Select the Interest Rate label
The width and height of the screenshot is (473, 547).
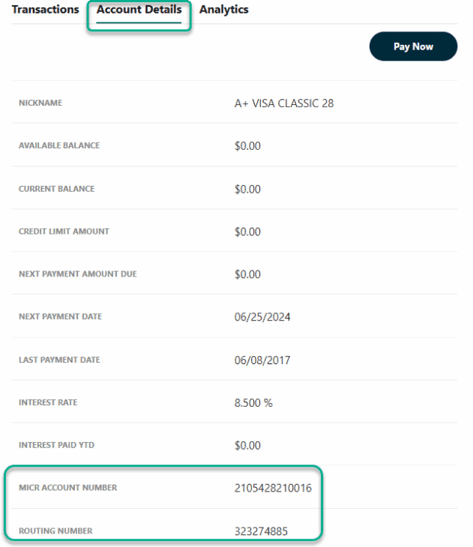(48, 403)
